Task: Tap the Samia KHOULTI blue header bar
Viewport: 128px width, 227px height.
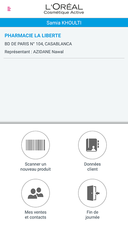Action: tap(64, 23)
